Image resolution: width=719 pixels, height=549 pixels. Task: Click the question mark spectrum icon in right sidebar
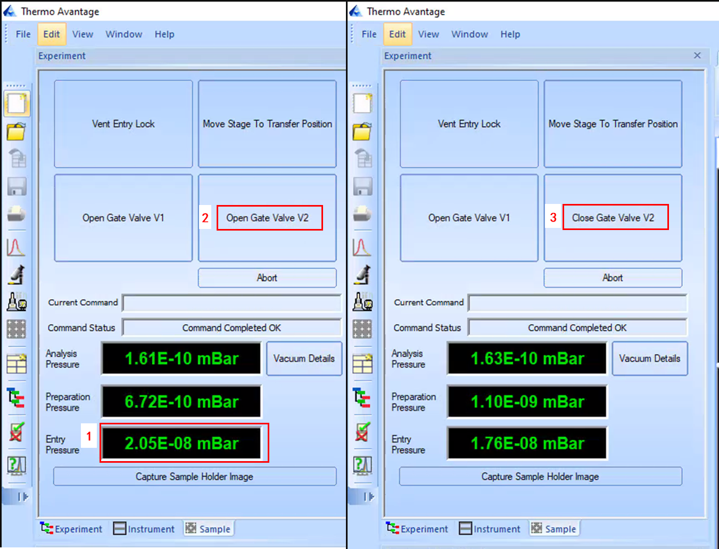(362, 465)
